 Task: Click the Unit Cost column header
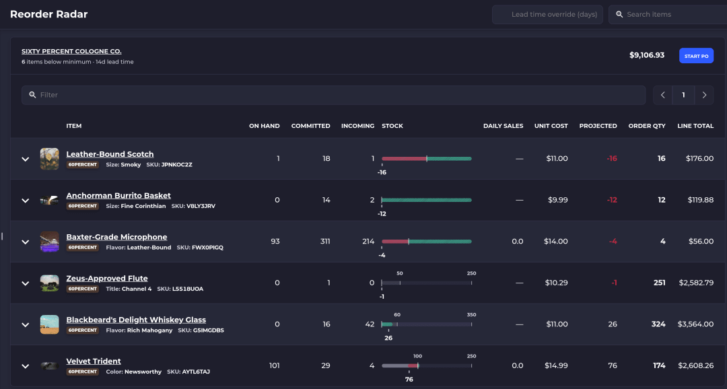point(551,126)
